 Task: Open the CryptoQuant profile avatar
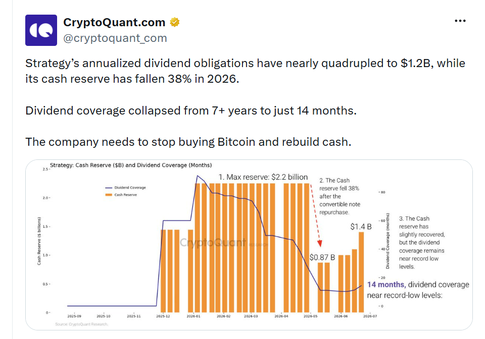(x=41, y=30)
